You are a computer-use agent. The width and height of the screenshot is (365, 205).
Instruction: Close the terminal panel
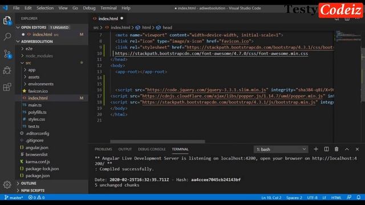point(357,149)
